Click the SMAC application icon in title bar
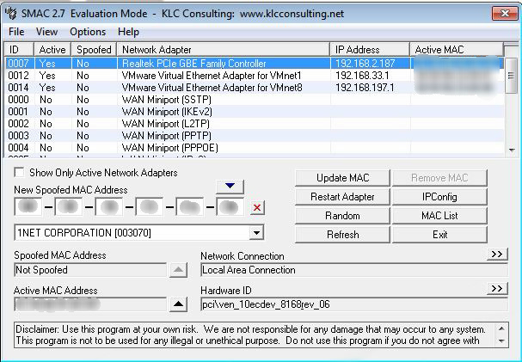 click(x=11, y=14)
